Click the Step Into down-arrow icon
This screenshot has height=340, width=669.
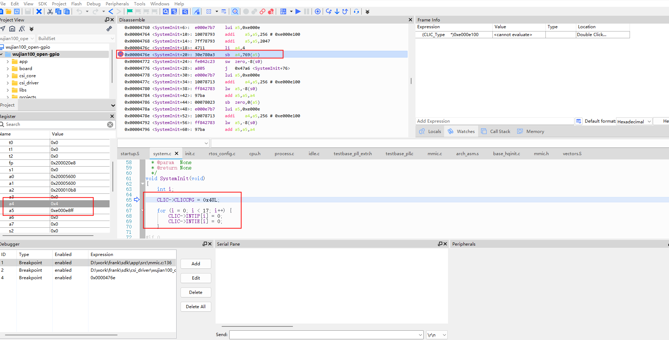[x=337, y=11]
